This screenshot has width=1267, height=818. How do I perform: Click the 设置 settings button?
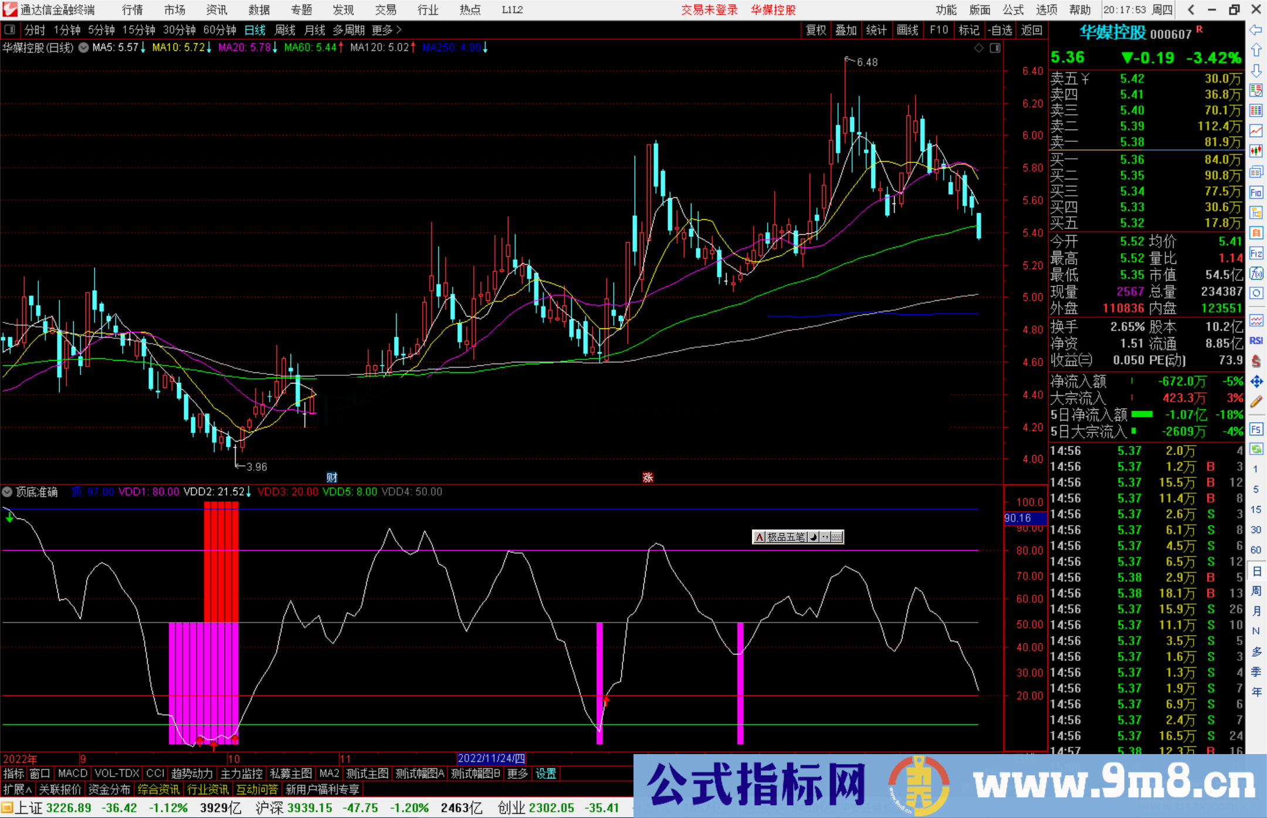[546, 773]
